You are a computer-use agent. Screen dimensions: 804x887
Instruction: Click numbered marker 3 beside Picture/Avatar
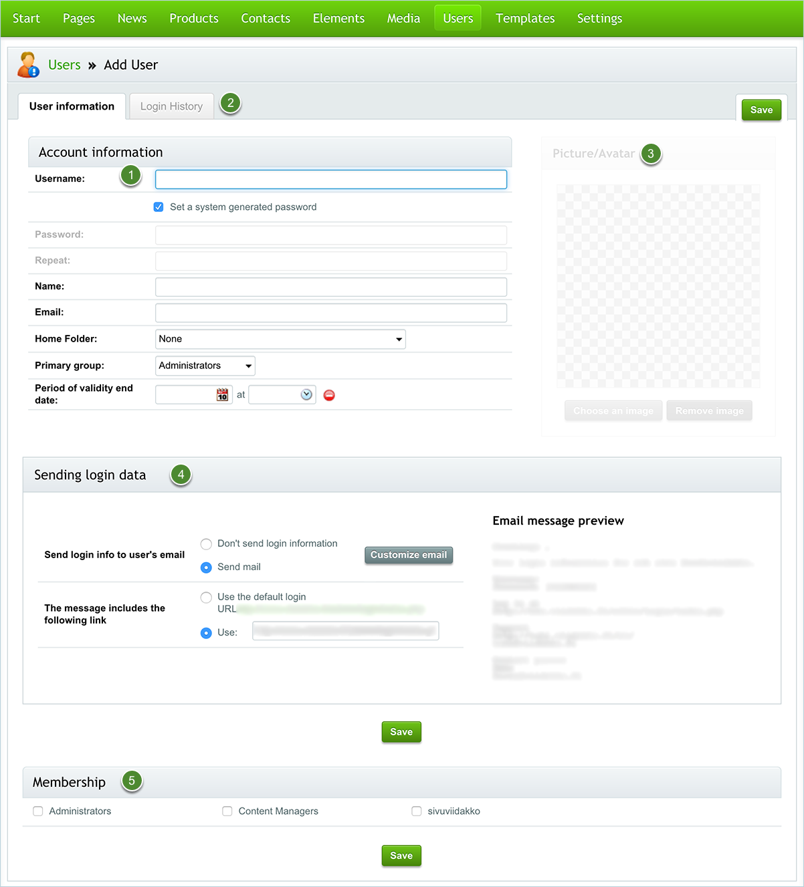(x=651, y=154)
